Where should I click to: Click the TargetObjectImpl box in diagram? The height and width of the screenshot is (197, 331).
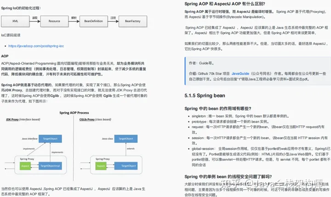[x=50, y=166]
